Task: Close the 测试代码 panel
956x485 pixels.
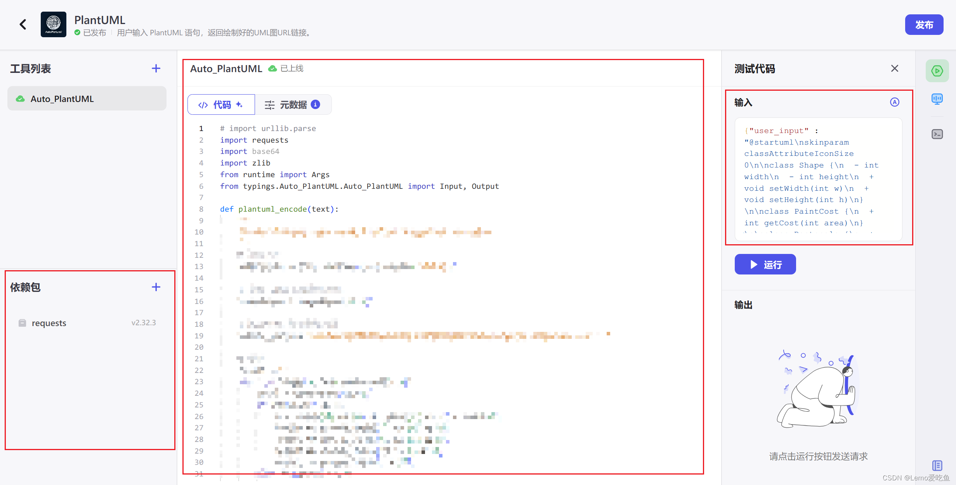Action: pyautogui.click(x=895, y=69)
